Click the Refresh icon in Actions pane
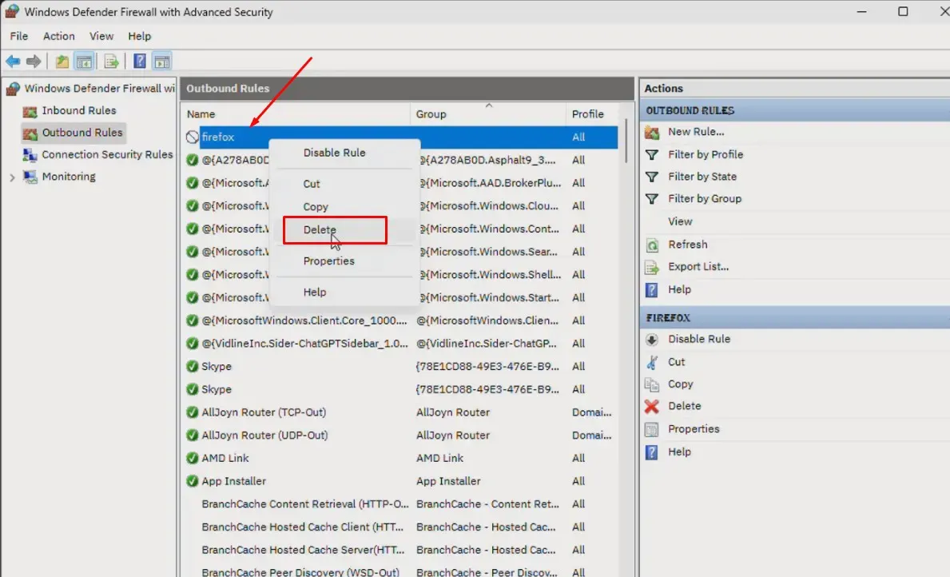 click(x=652, y=245)
